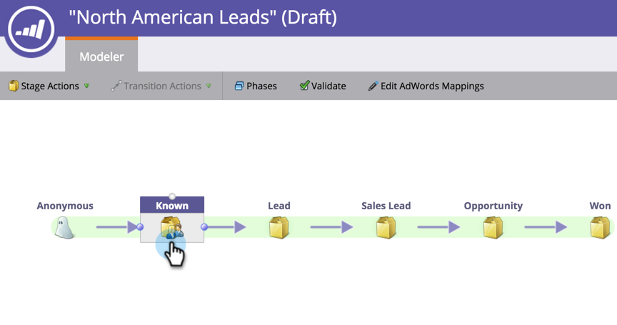
Task: Expand the Transition Actions dropdown arrow
Action: click(209, 86)
